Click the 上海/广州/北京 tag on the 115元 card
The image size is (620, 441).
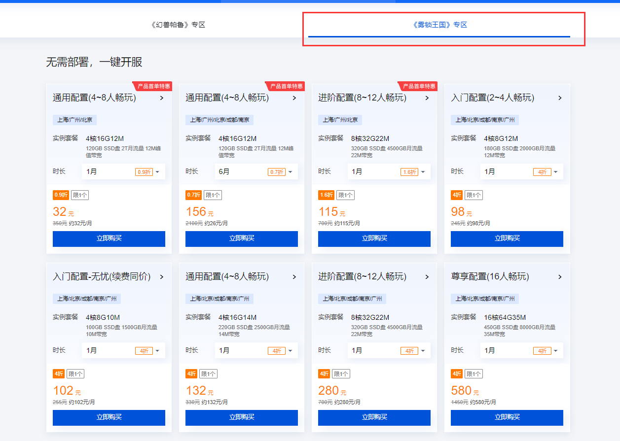(x=340, y=120)
